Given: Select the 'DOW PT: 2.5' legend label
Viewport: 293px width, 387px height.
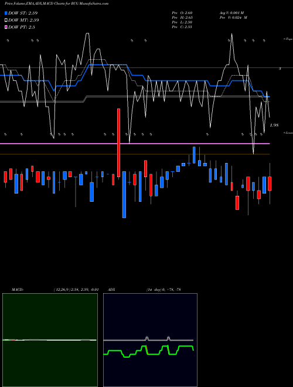Looking at the screenshot, I should coord(22,27).
